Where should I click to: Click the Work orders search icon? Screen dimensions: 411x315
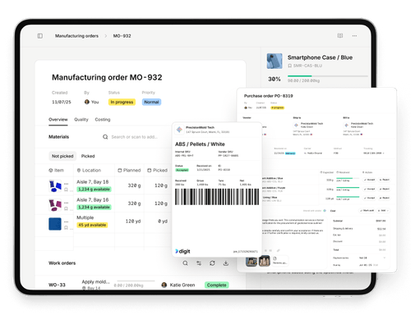click(x=185, y=263)
